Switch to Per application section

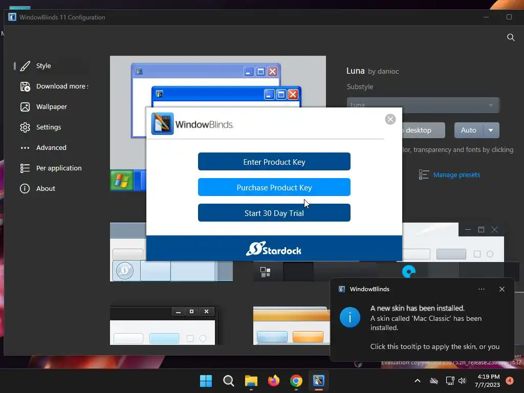coord(59,168)
